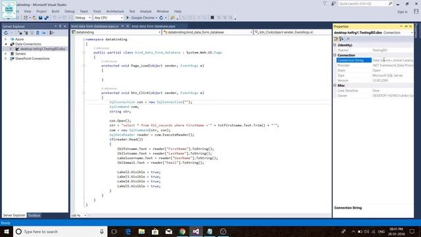Toggle bookmark icon in editor toolbar
Image resolution: width=421 pixels, height=237 pixels.
point(212,18)
